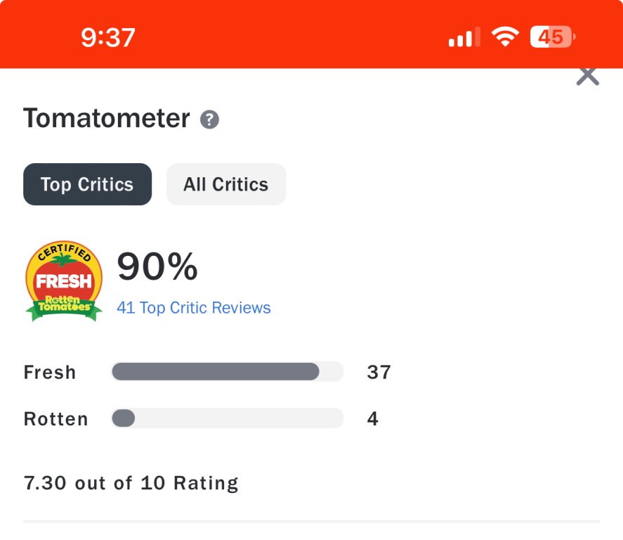Select the Top Critics tab
The image size is (623, 540).
(x=87, y=184)
